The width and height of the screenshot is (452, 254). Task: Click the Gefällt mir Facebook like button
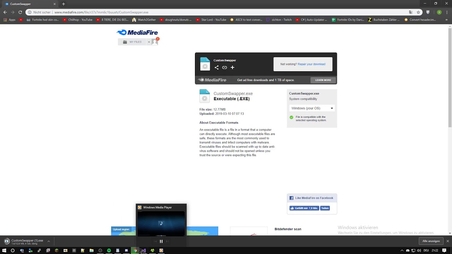coord(304,208)
